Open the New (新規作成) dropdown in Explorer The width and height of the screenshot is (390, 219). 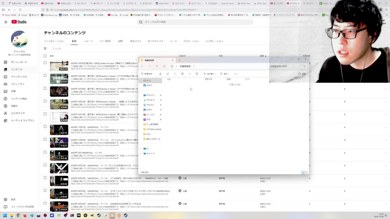(147, 74)
